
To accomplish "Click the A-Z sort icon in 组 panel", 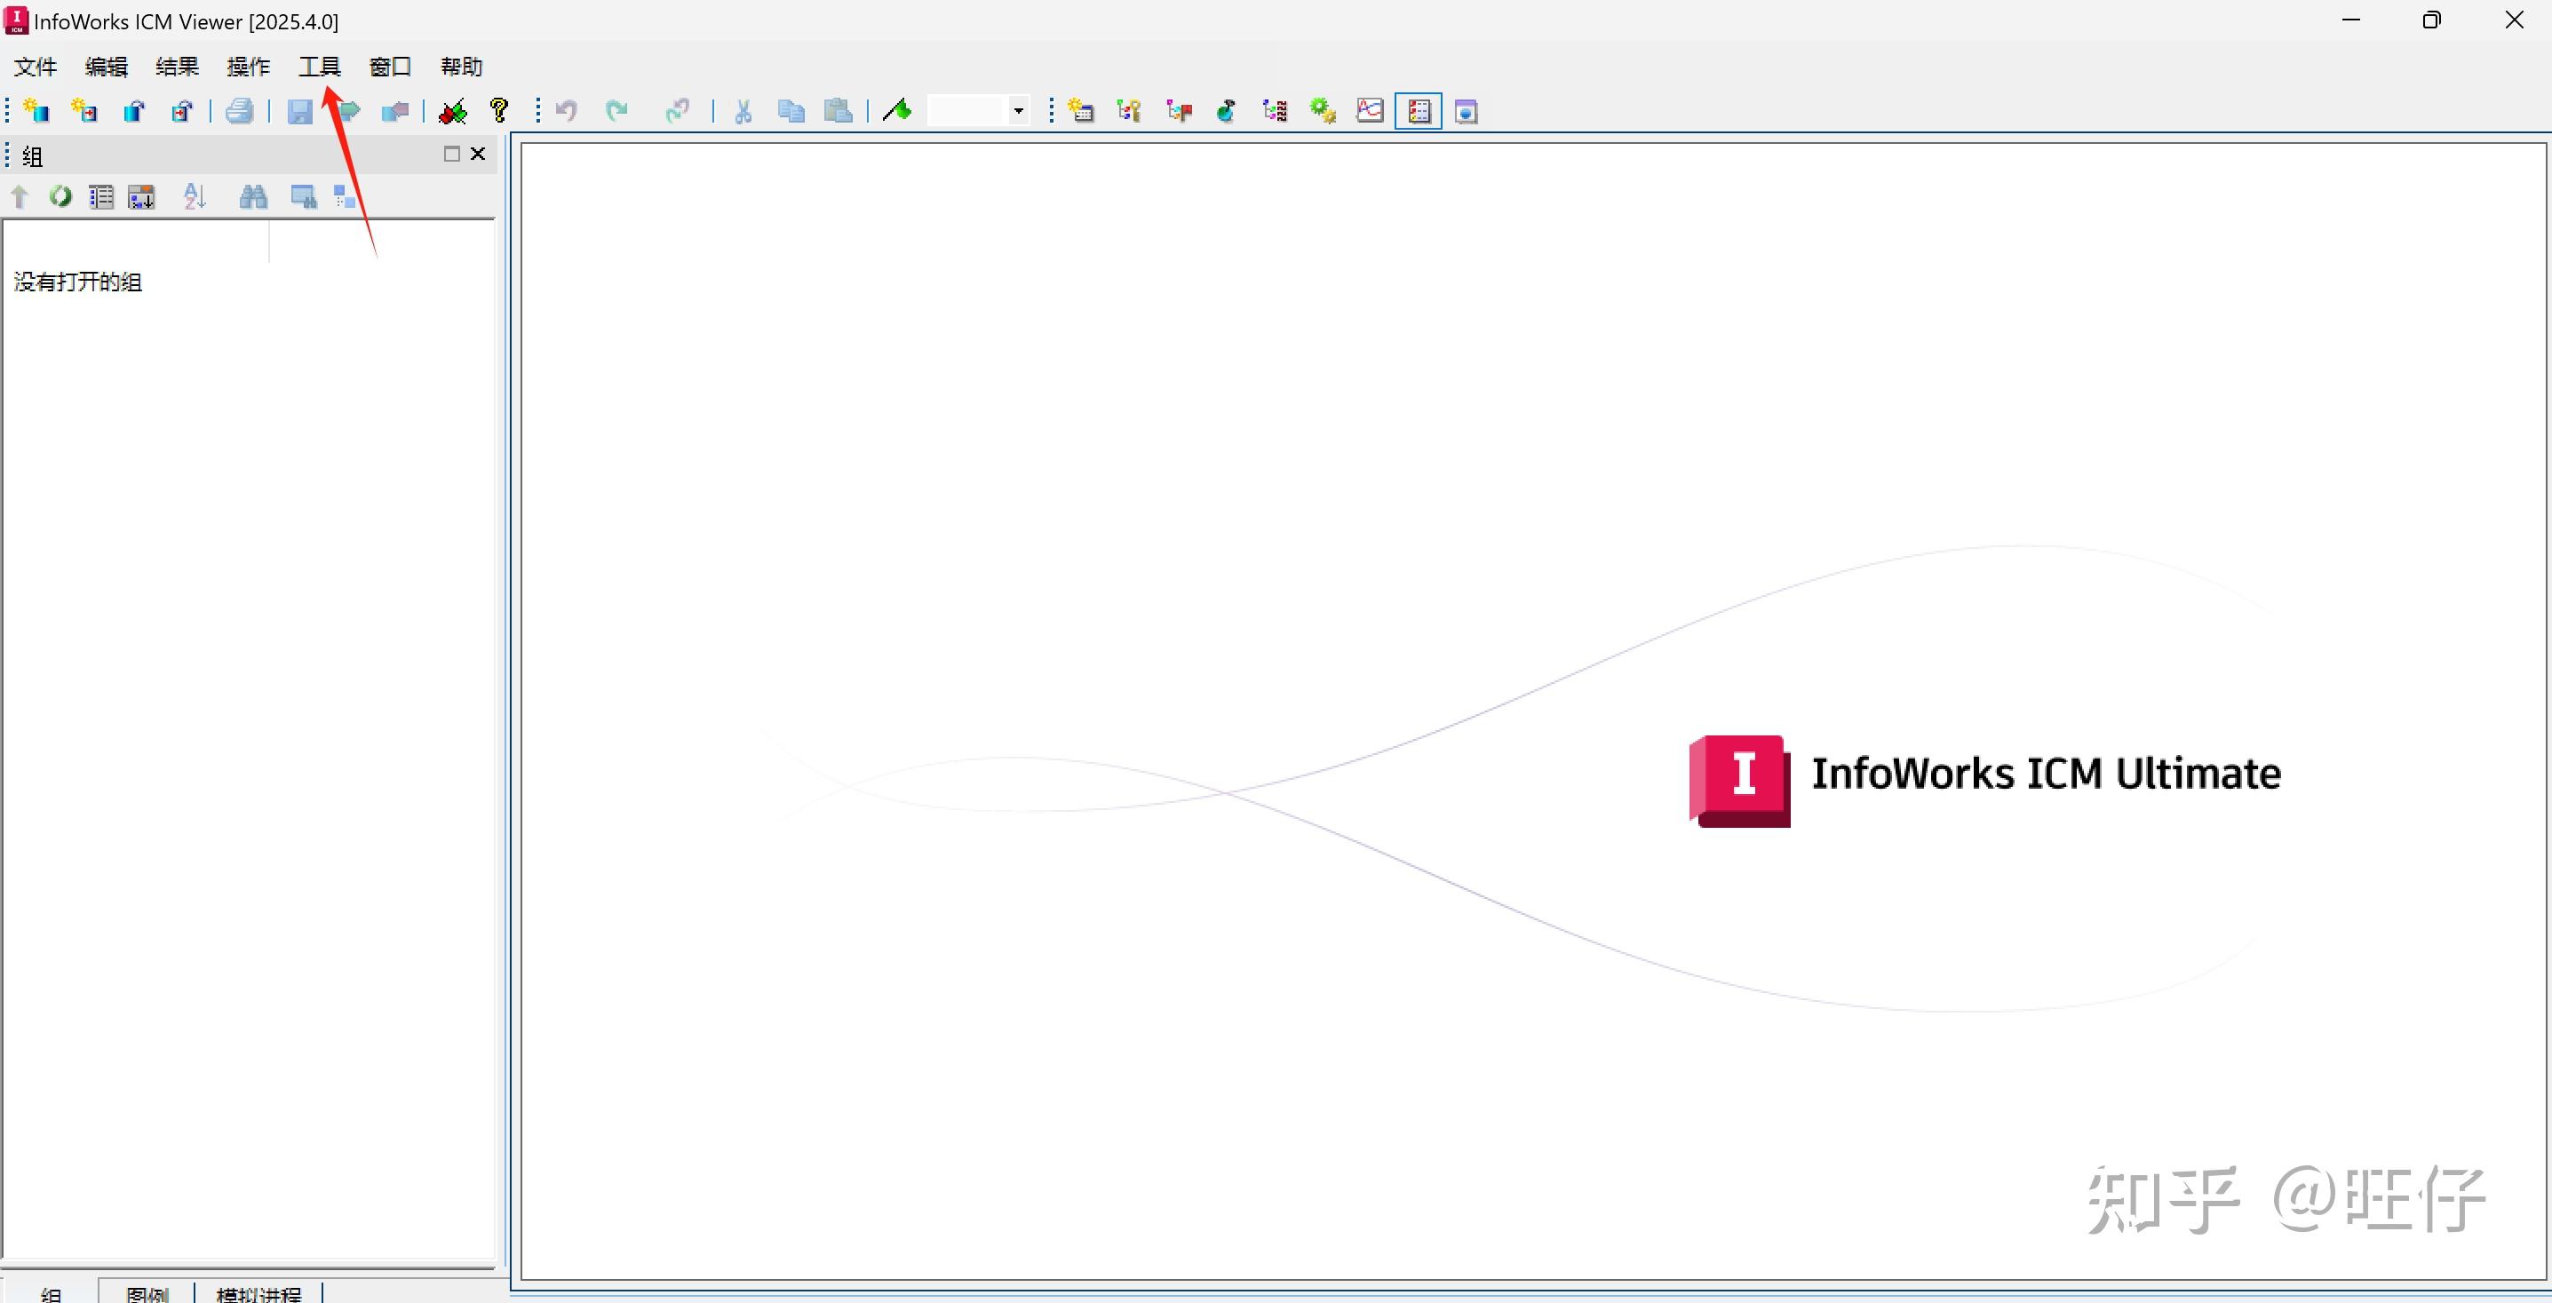I will (x=195, y=197).
